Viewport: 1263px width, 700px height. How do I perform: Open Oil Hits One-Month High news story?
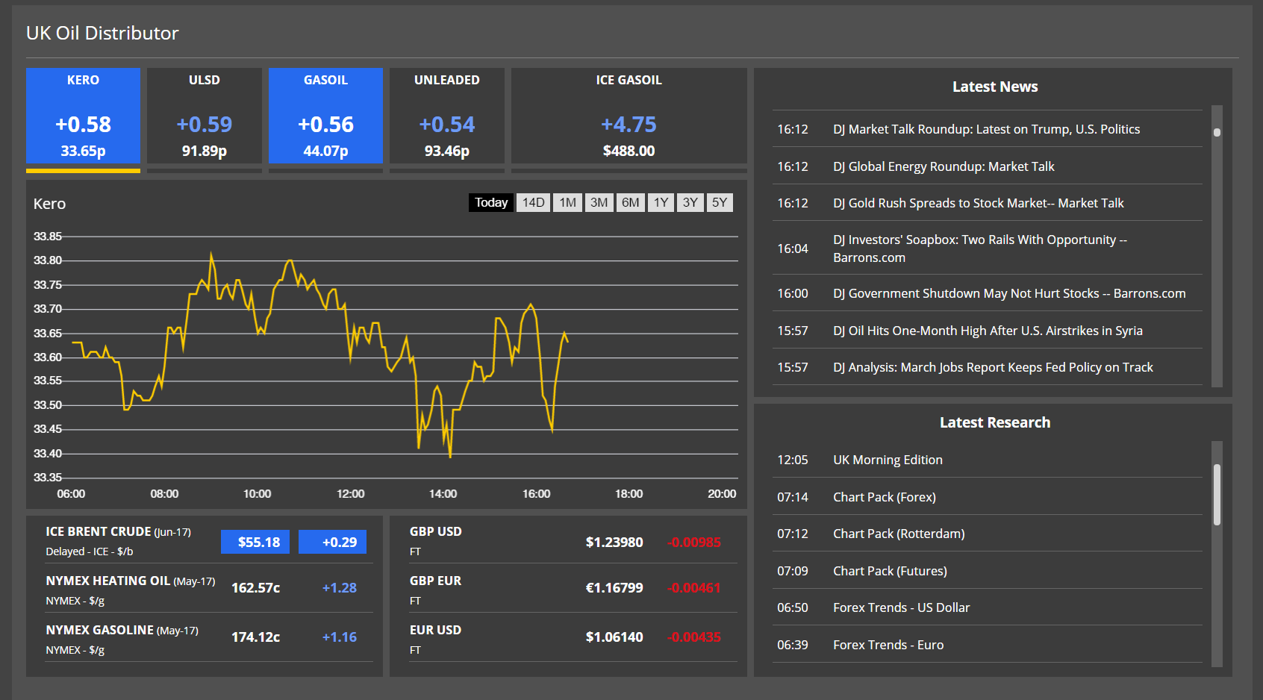pos(988,331)
